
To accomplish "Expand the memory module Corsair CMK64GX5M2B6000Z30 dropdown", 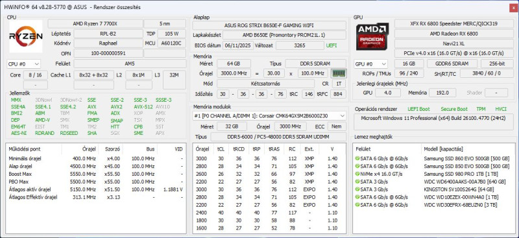I will (x=269, y=116).
